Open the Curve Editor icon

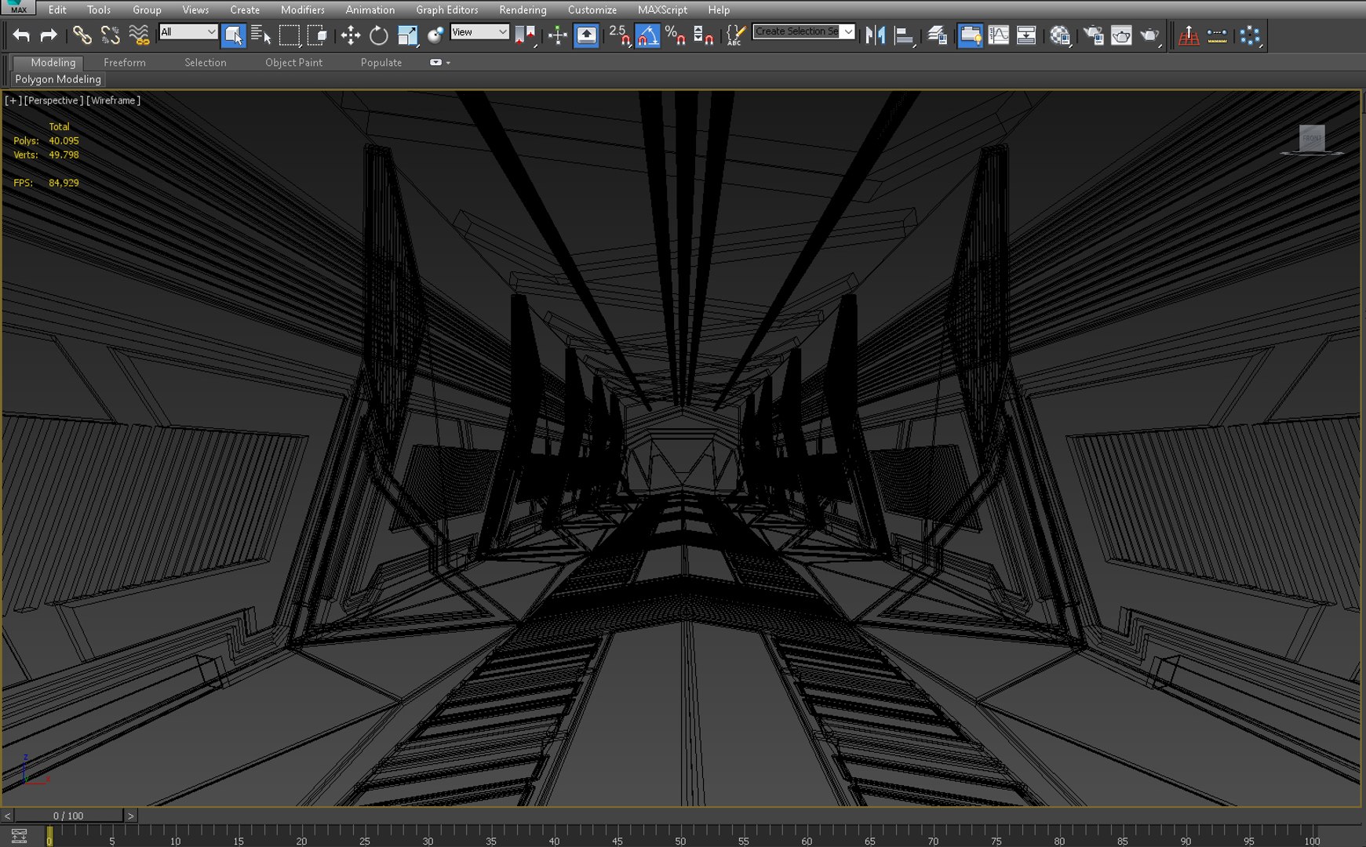pyautogui.click(x=998, y=35)
